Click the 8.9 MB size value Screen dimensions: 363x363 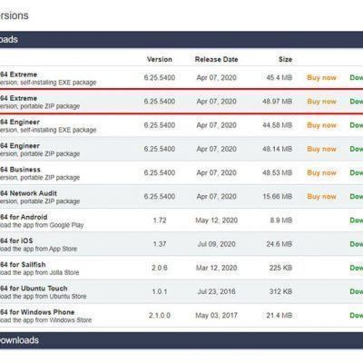[x=281, y=221]
